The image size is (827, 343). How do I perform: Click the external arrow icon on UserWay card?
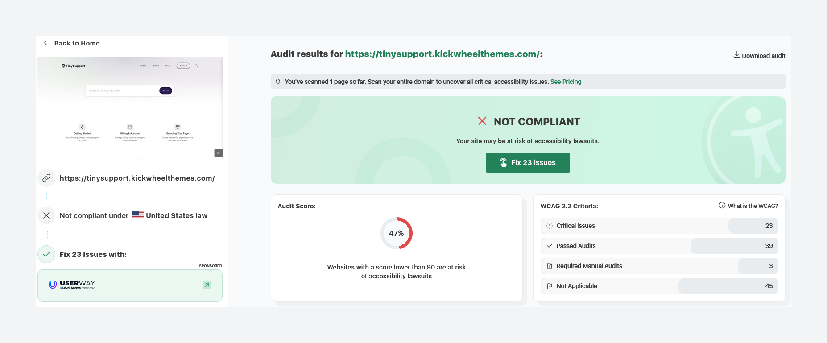pyautogui.click(x=207, y=285)
